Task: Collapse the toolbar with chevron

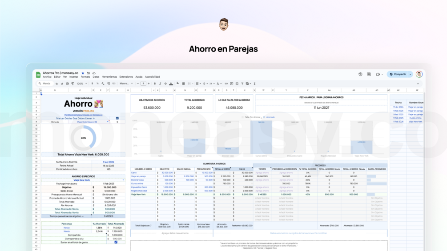Action: (x=418, y=84)
